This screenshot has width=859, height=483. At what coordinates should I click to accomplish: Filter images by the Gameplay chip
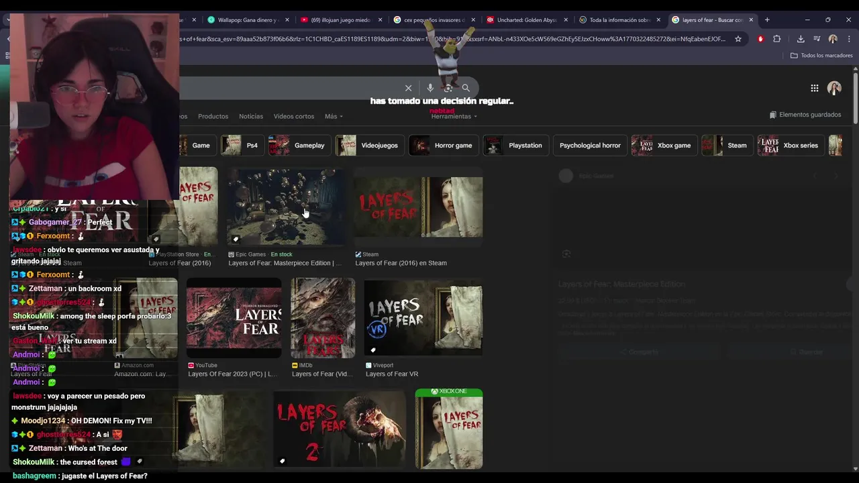[x=299, y=145]
